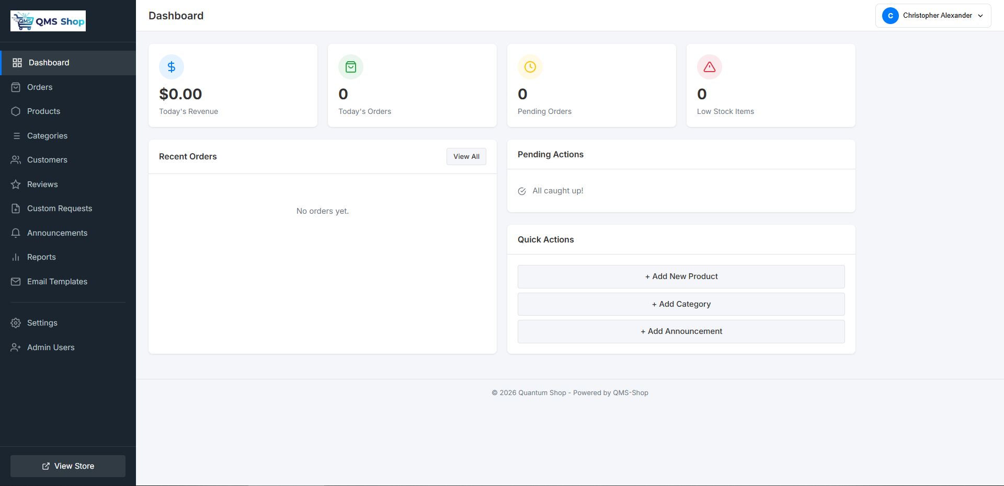This screenshot has width=1004, height=486.
Task: Click the QMS Shop logo
Action: click(x=48, y=21)
